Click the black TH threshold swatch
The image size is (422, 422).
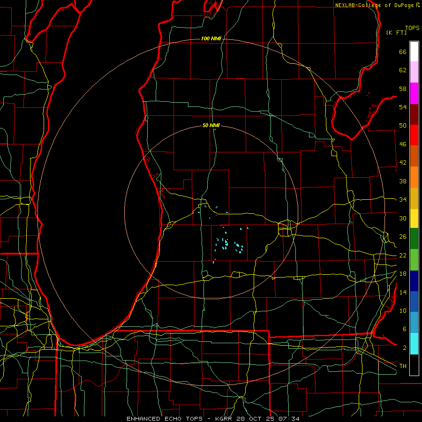[x=414, y=365]
